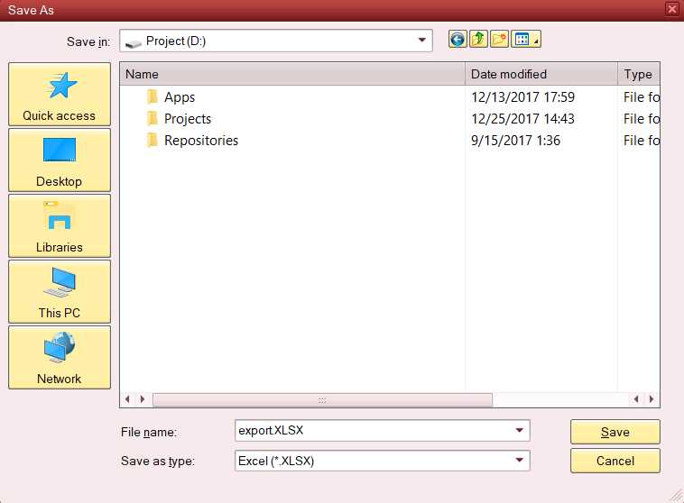Click the date 12/13/2017 17:59
Viewport: 684px width, 503px height.
click(x=522, y=96)
